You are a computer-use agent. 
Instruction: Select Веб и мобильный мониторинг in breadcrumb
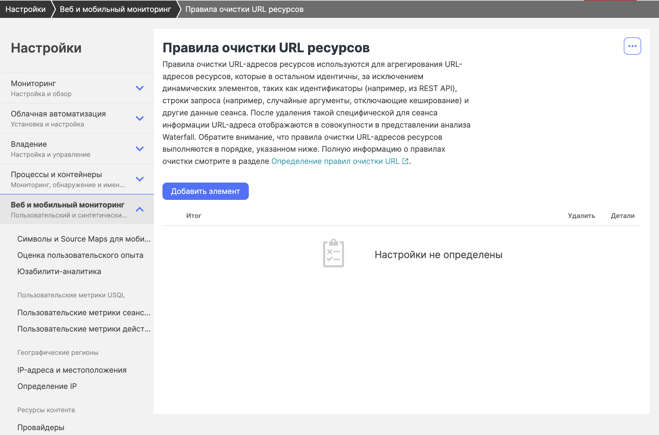pyautogui.click(x=115, y=9)
